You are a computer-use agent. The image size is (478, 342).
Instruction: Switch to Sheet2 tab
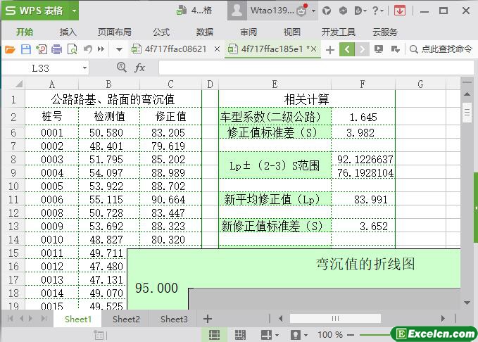[x=126, y=319]
